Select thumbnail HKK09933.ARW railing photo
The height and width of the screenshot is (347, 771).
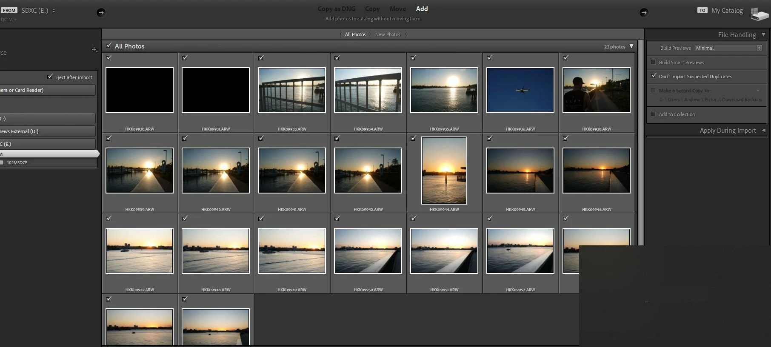[292, 90]
